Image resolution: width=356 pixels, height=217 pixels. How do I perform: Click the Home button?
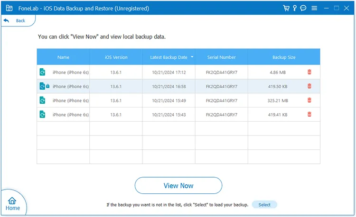point(12,204)
